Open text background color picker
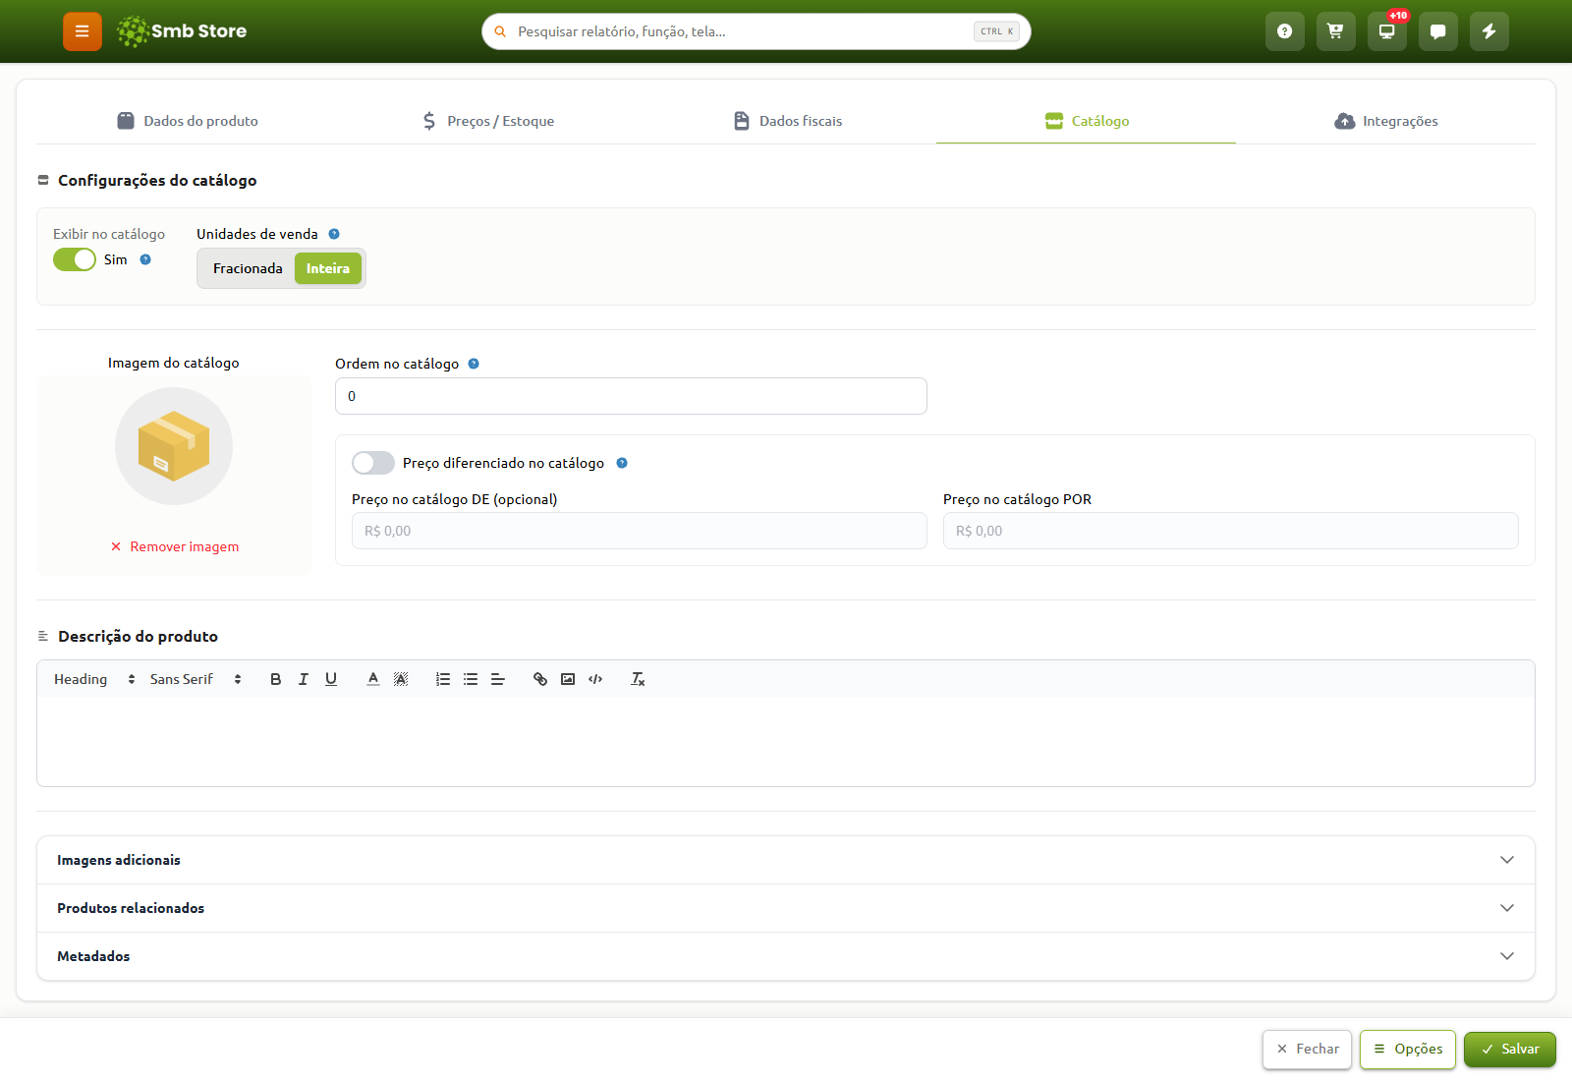1572x1081 pixels. [x=401, y=679]
